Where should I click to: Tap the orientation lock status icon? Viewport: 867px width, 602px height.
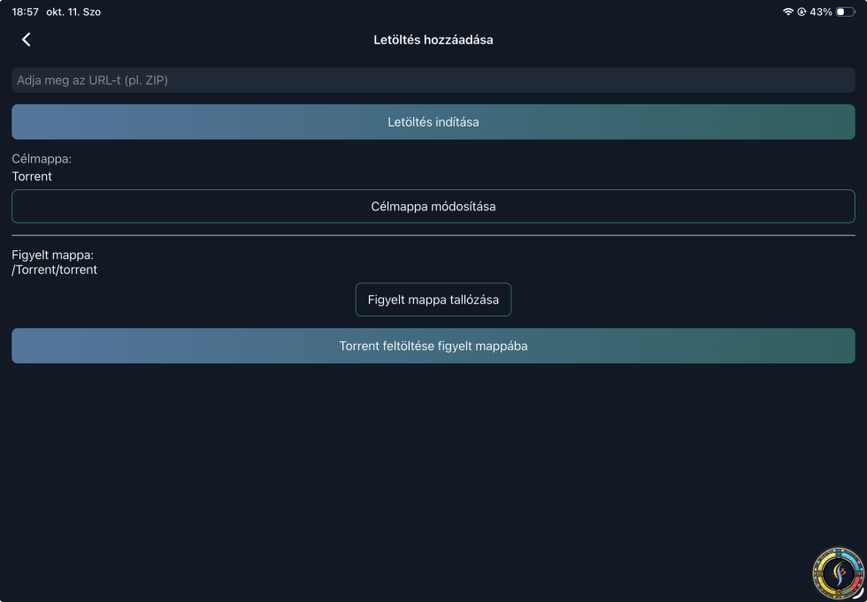point(801,11)
